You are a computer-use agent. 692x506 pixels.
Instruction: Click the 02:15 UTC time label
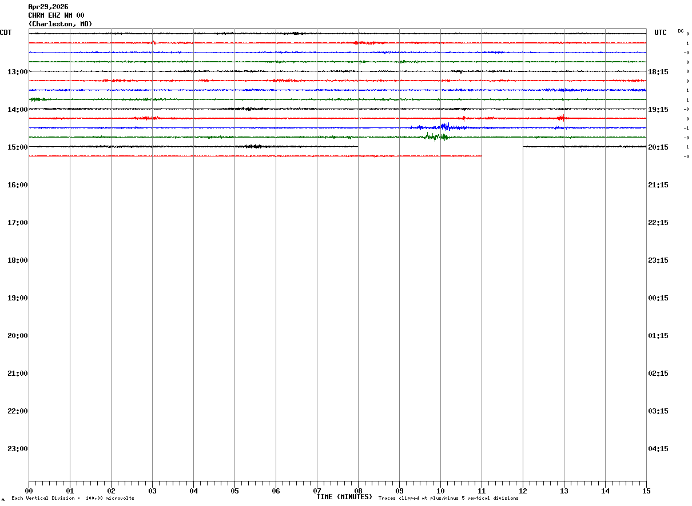click(x=658, y=373)
